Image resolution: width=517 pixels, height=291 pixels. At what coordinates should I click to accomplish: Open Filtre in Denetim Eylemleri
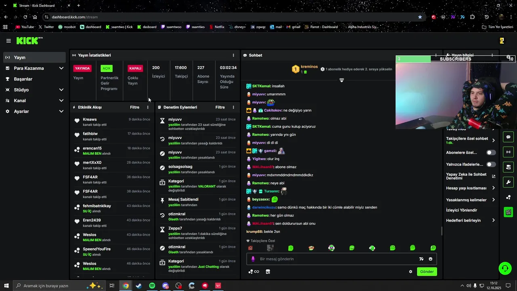pyautogui.click(x=220, y=108)
